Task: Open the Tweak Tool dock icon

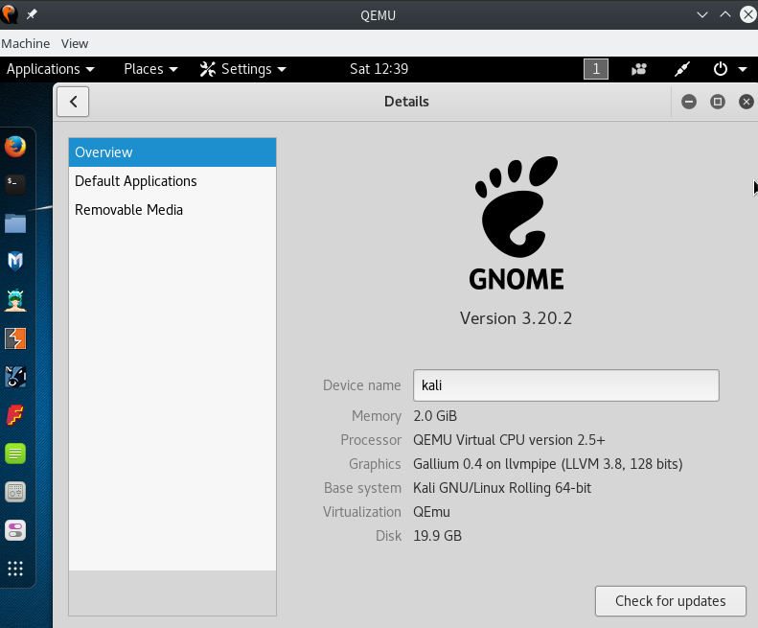Action: (15, 530)
